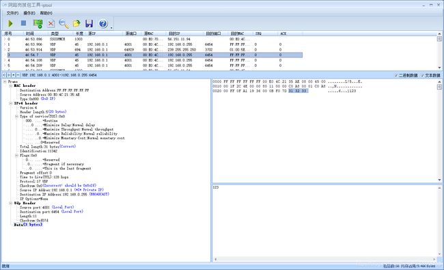Collapse the IPv4 header tree node

10,103
